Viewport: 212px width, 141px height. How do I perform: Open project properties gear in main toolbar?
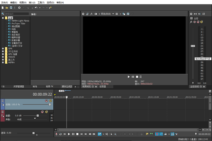(19, 7)
